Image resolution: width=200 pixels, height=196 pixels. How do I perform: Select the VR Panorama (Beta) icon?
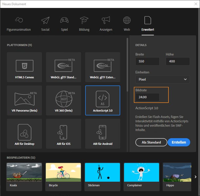26,99
